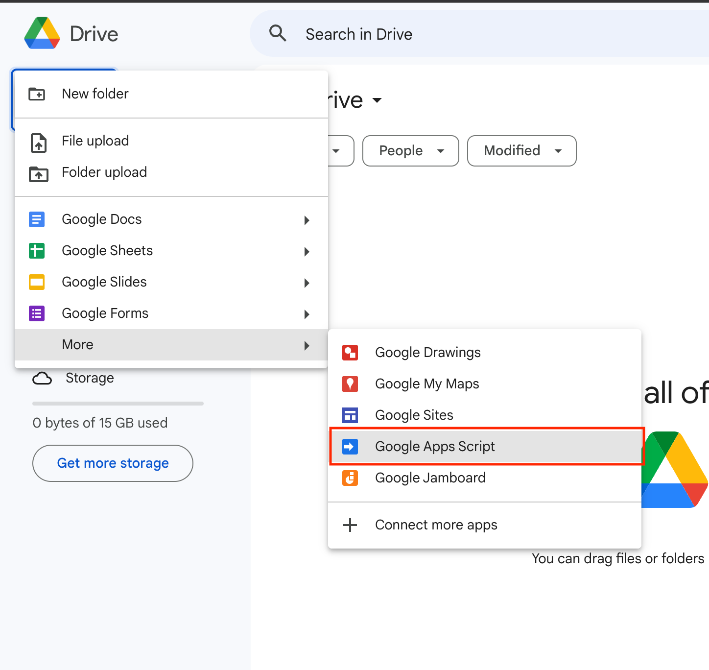Click the New folder icon
The height and width of the screenshot is (670, 709).
click(x=37, y=94)
